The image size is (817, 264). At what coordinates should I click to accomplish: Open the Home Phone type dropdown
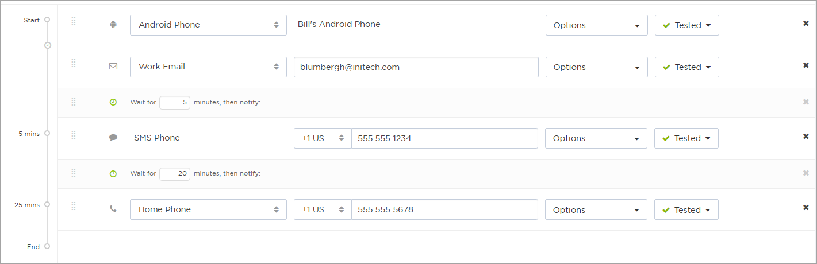coord(208,209)
